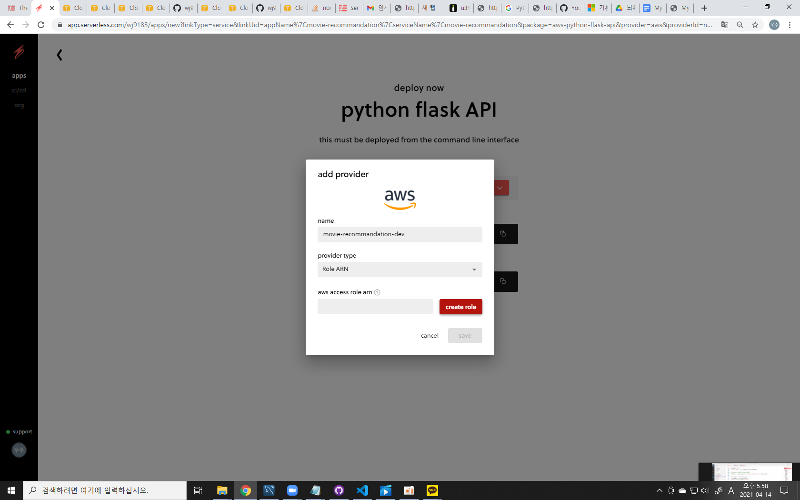The height and width of the screenshot is (500, 800).
Task: Switch to the 'noc' tab
Action: click(322, 8)
